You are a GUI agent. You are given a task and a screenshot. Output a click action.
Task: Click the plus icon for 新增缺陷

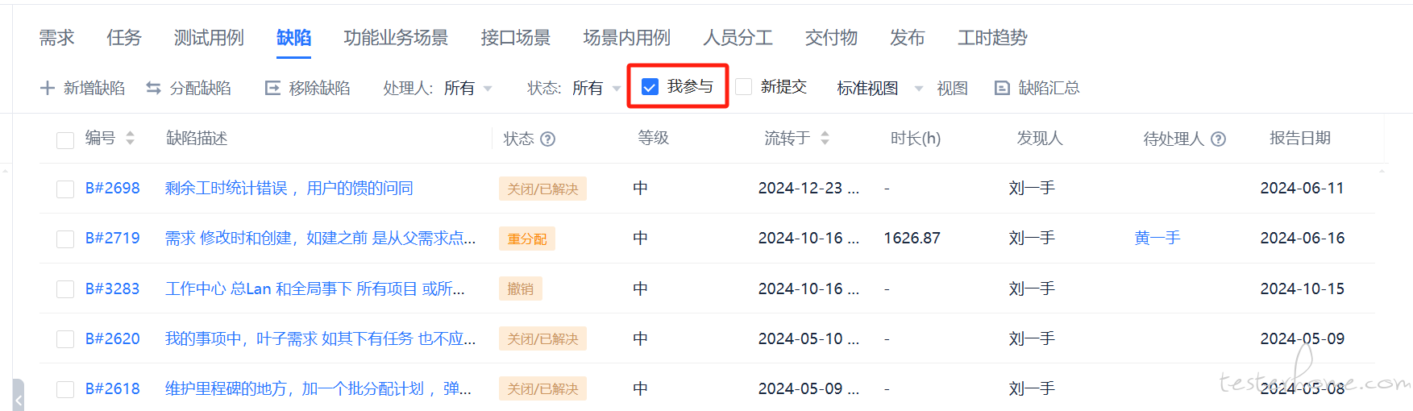[48, 88]
